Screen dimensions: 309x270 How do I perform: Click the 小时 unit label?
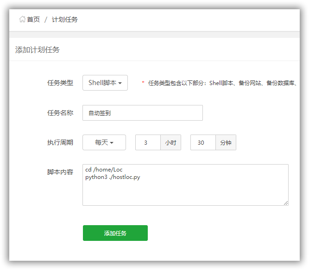click(x=170, y=142)
